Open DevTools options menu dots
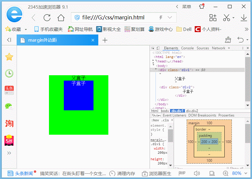 pos(243,48)
